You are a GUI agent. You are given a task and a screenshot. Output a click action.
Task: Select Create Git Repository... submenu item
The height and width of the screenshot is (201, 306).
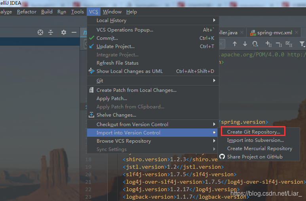259,132
